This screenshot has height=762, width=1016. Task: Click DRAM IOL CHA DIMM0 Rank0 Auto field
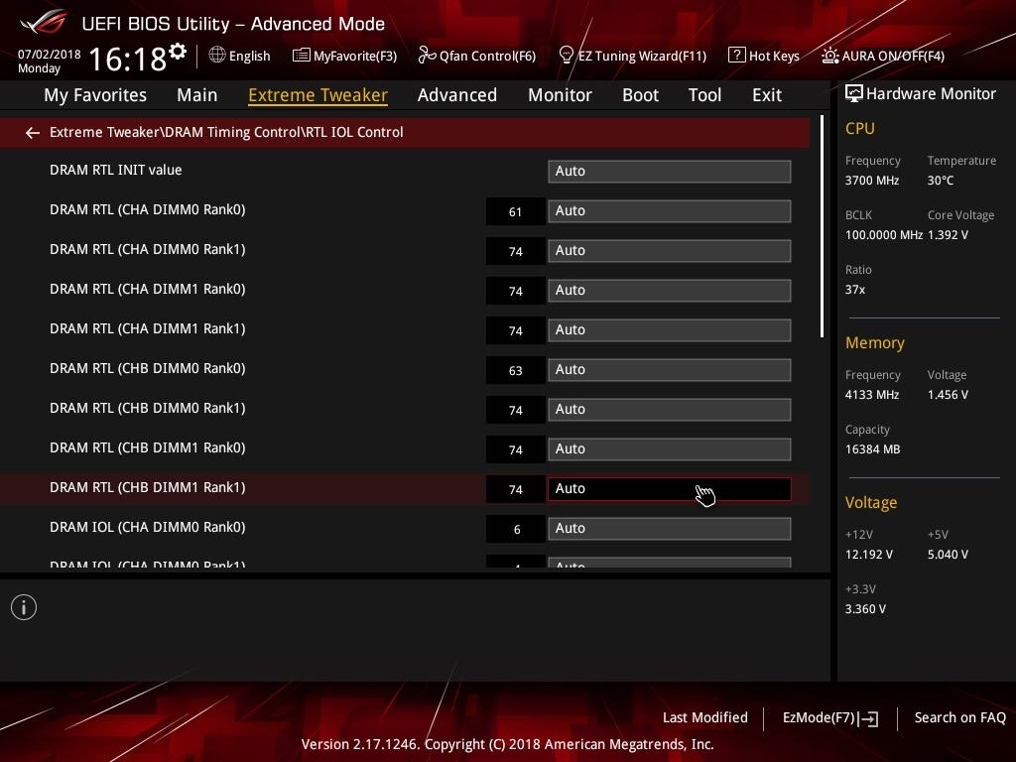coord(670,529)
